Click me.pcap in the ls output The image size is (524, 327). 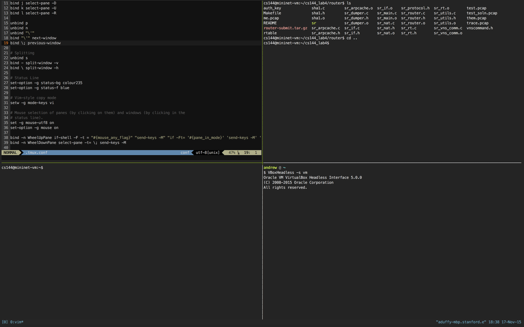271,18
